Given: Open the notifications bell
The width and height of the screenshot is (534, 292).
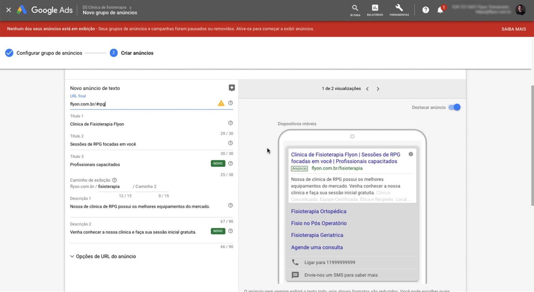Looking at the screenshot, I should (440, 10).
